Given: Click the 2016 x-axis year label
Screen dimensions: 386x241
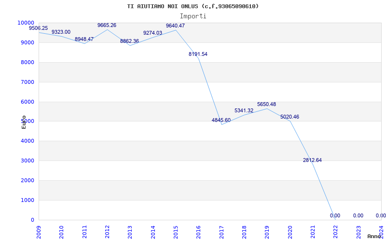Looking at the screenshot, I should 198,232.
